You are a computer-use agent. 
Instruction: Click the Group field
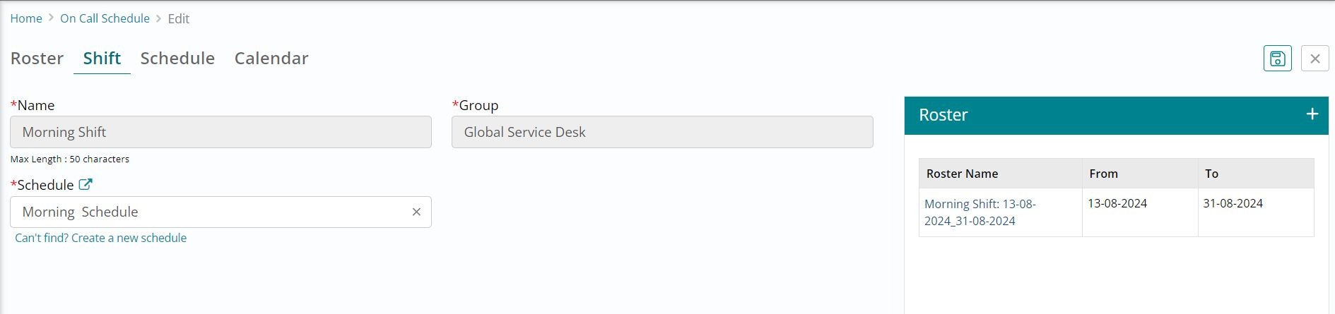tap(662, 132)
